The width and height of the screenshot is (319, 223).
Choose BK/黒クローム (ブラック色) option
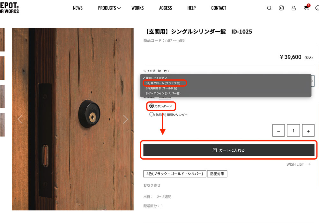(163, 83)
